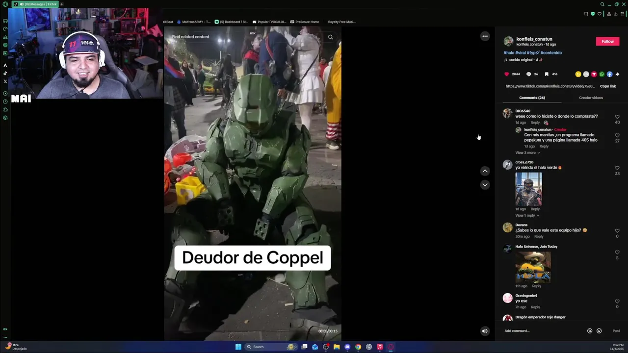Share video via WhatsApp icon
The height and width of the screenshot is (353, 628).
pyautogui.click(x=602, y=74)
